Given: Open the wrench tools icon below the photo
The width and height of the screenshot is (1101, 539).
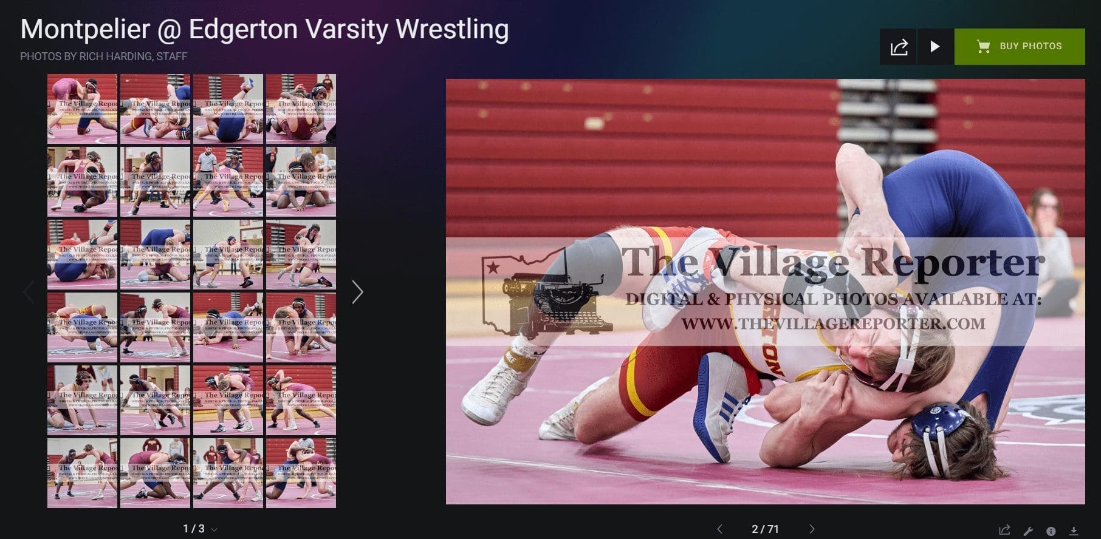Looking at the screenshot, I should [x=1028, y=531].
